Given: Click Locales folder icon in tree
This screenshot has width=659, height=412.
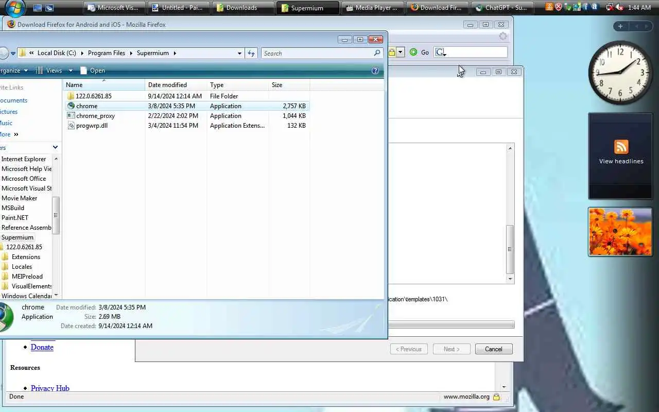Looking at the screenshot, I should (x=5, y=267).
